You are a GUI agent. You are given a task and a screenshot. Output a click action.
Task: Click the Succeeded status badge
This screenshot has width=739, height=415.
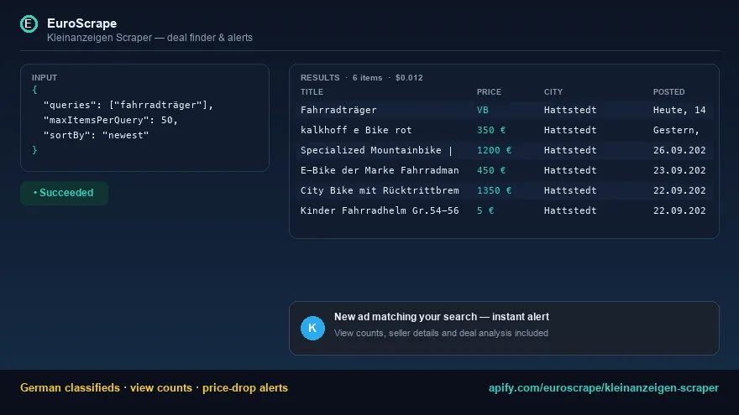pyautogui.click(x=64, y=193)
